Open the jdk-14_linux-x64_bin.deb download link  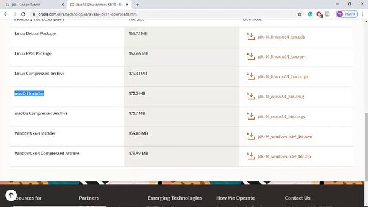pos(281,37)
